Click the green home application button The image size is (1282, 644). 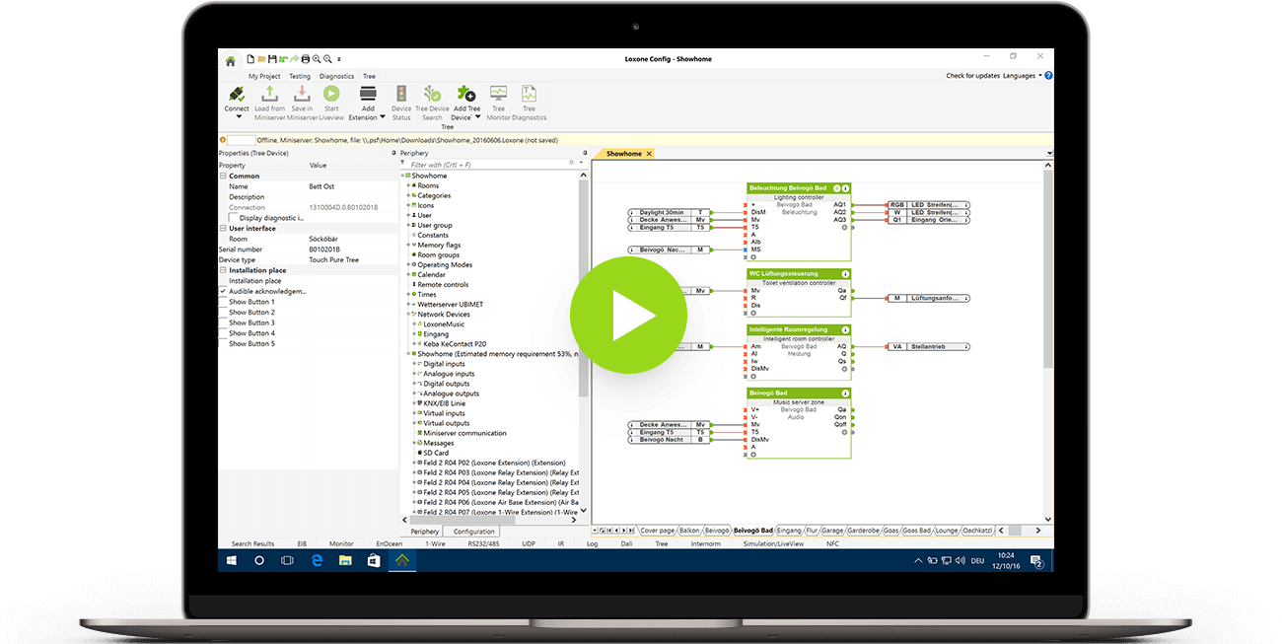point(231,60)
